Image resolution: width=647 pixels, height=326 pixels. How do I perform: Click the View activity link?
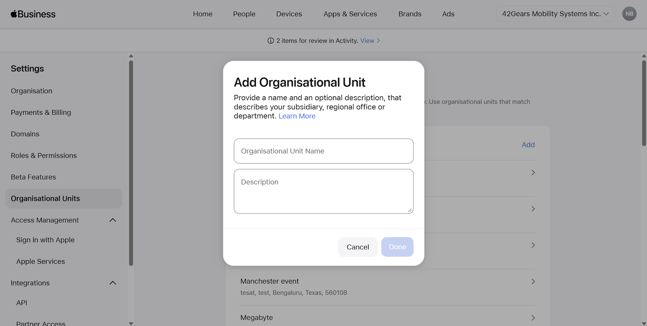(370, 41)
